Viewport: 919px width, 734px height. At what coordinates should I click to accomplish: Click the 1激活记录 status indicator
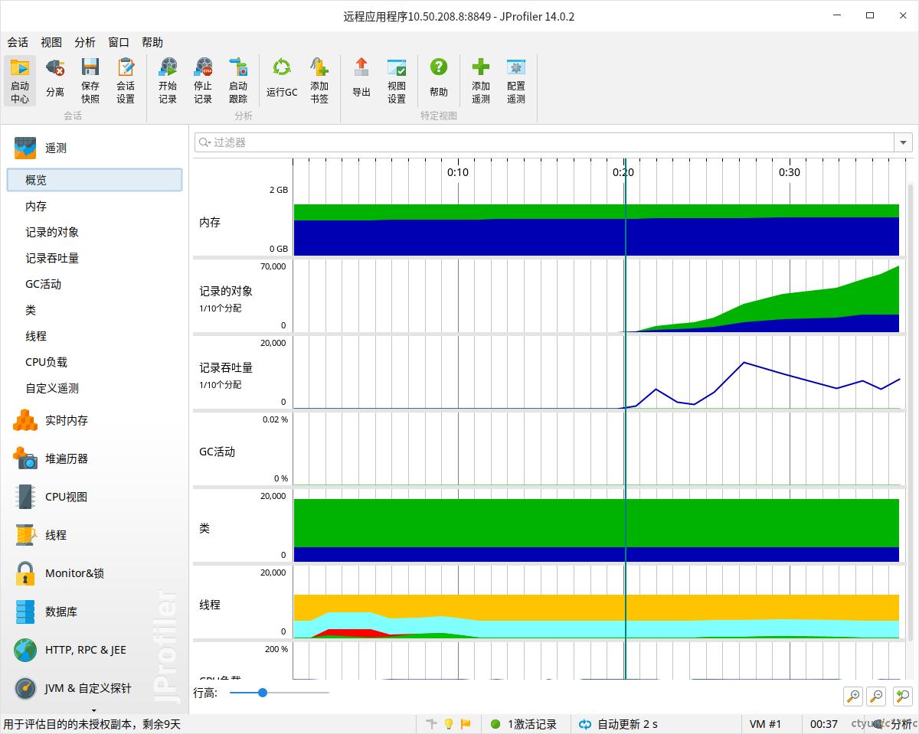[x=524, y=724]
